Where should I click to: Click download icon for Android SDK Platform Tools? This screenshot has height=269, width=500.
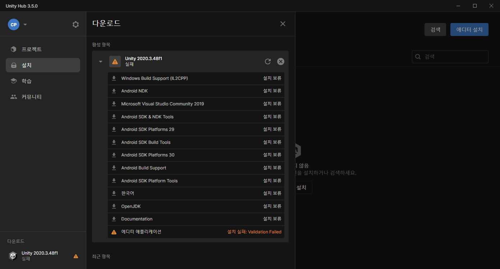pyautogui.click(x=114, y=181)
